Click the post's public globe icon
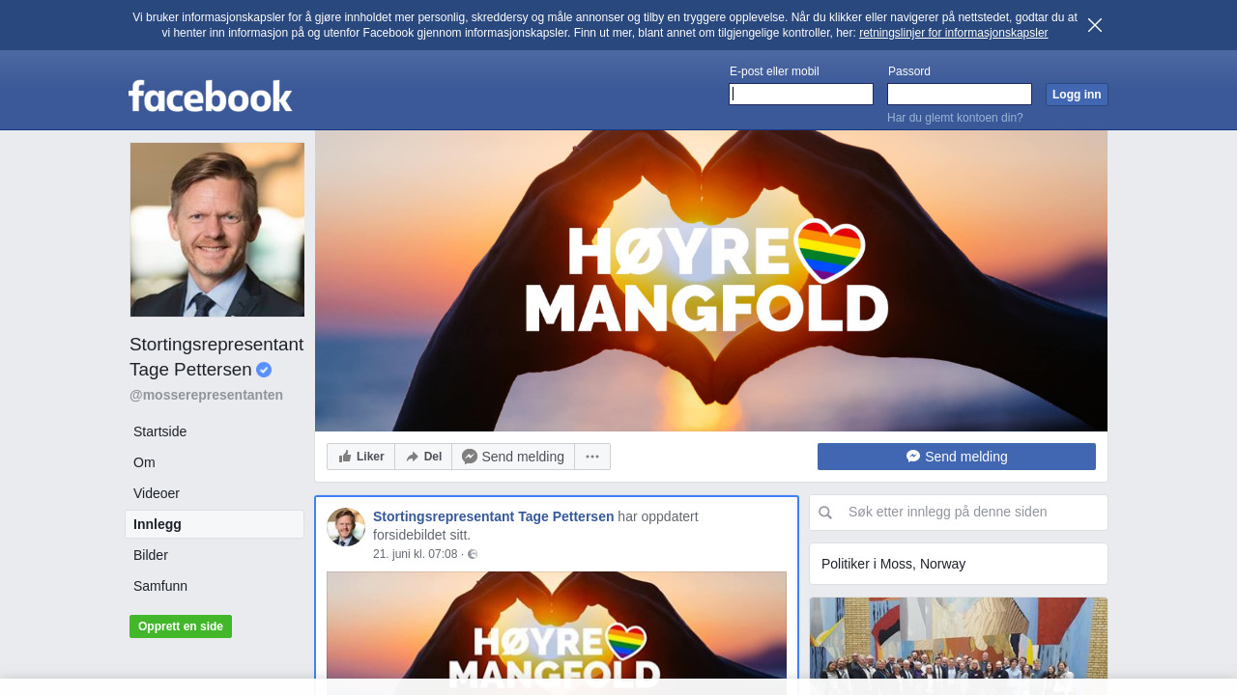Image resolution: width=1237 pixels, height=695 pixels. pos(473,554)
